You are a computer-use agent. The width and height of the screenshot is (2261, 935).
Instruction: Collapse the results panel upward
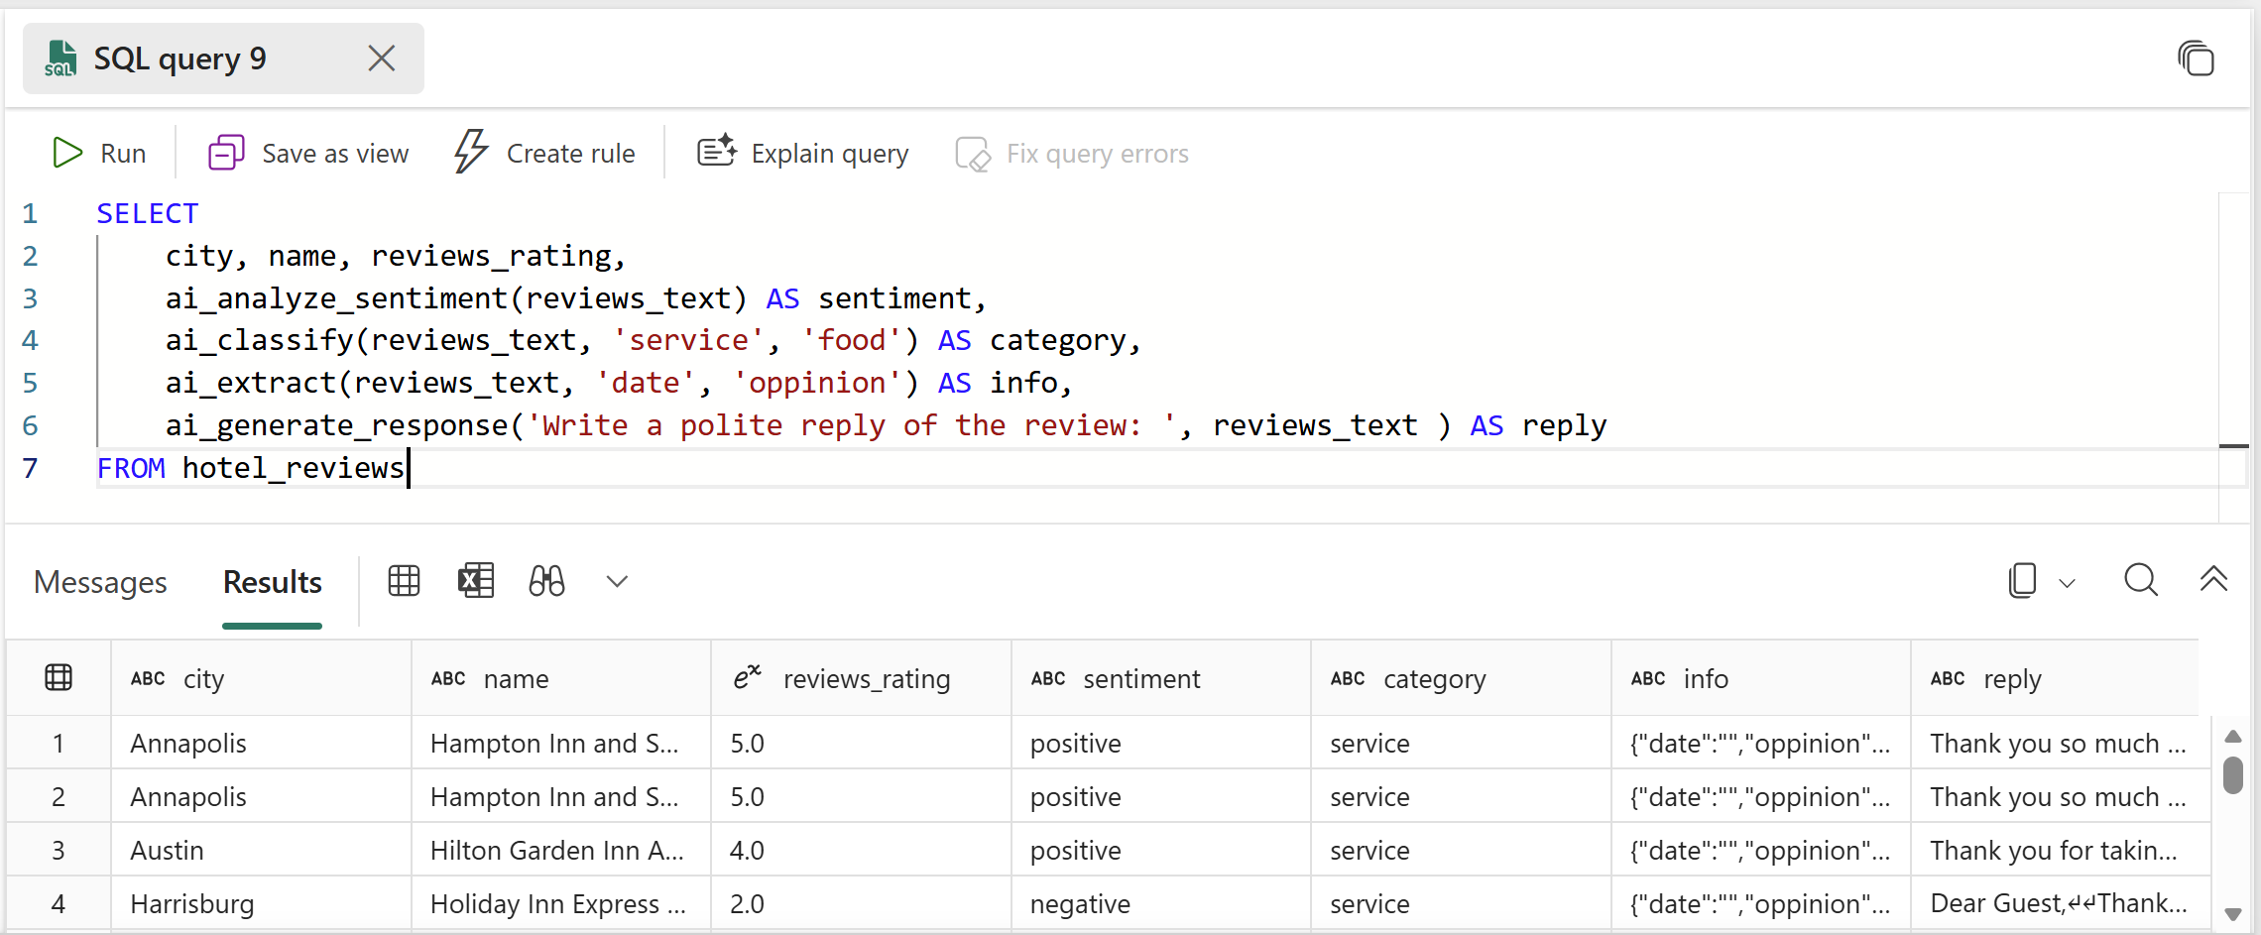coord(2213,580)
